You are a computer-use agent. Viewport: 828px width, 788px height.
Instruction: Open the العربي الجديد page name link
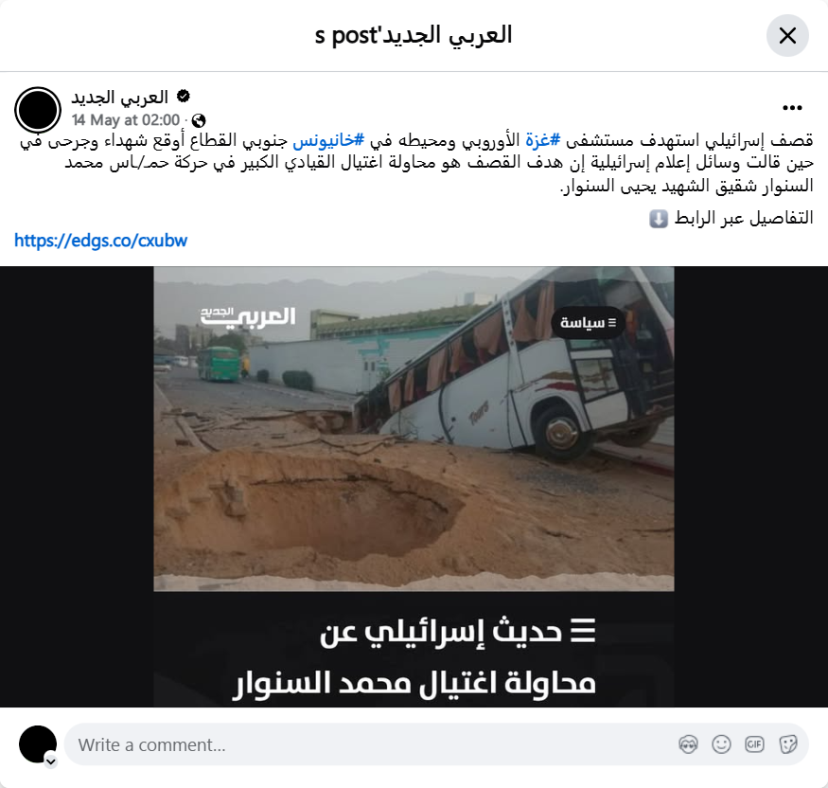(120, 97)
